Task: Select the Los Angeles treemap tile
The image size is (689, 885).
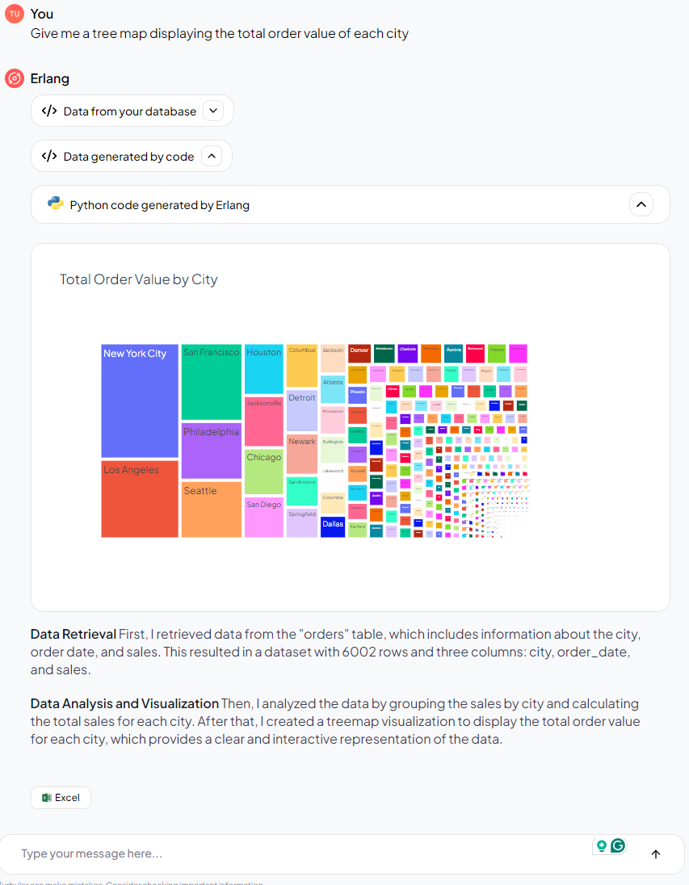Action: 140,499
